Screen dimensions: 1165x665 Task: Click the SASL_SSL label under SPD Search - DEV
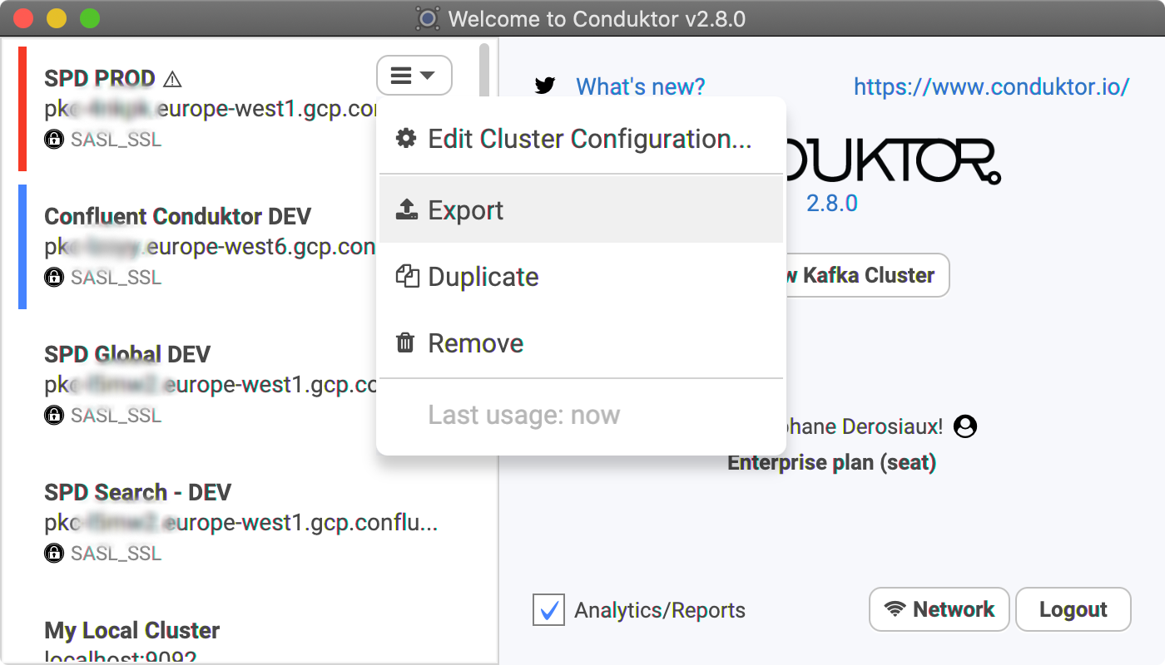[116, 553]
